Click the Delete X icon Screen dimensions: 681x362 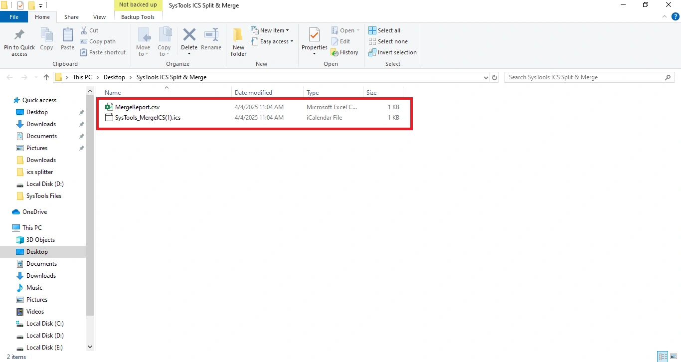189,34
